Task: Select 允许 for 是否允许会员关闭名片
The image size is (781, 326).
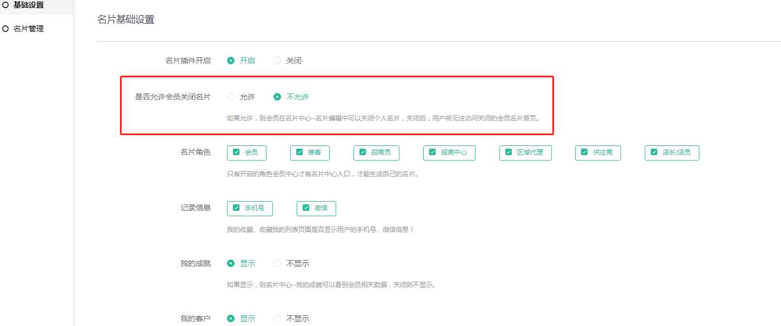Action: tap(231, 97)
